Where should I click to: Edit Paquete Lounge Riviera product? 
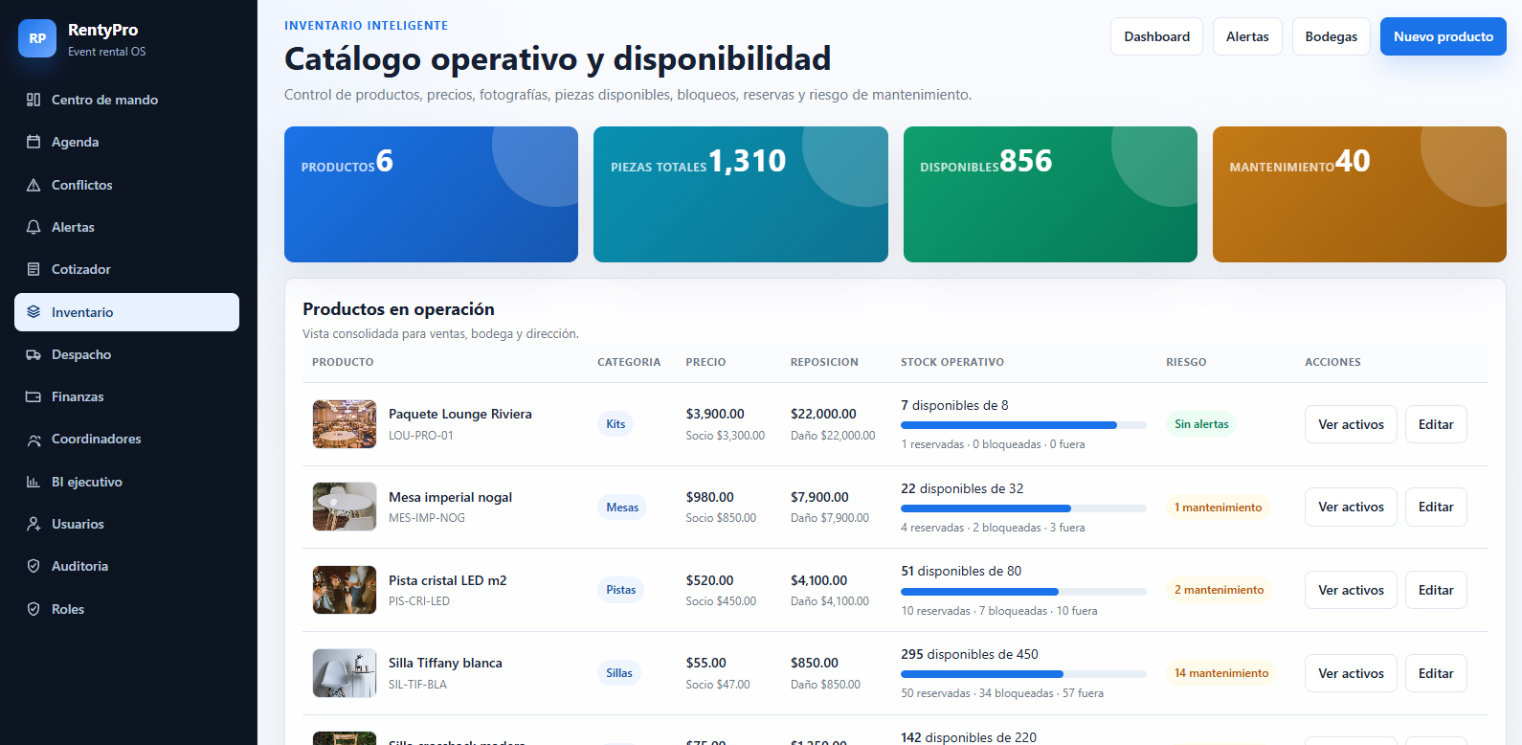[x=1436, y=424]
